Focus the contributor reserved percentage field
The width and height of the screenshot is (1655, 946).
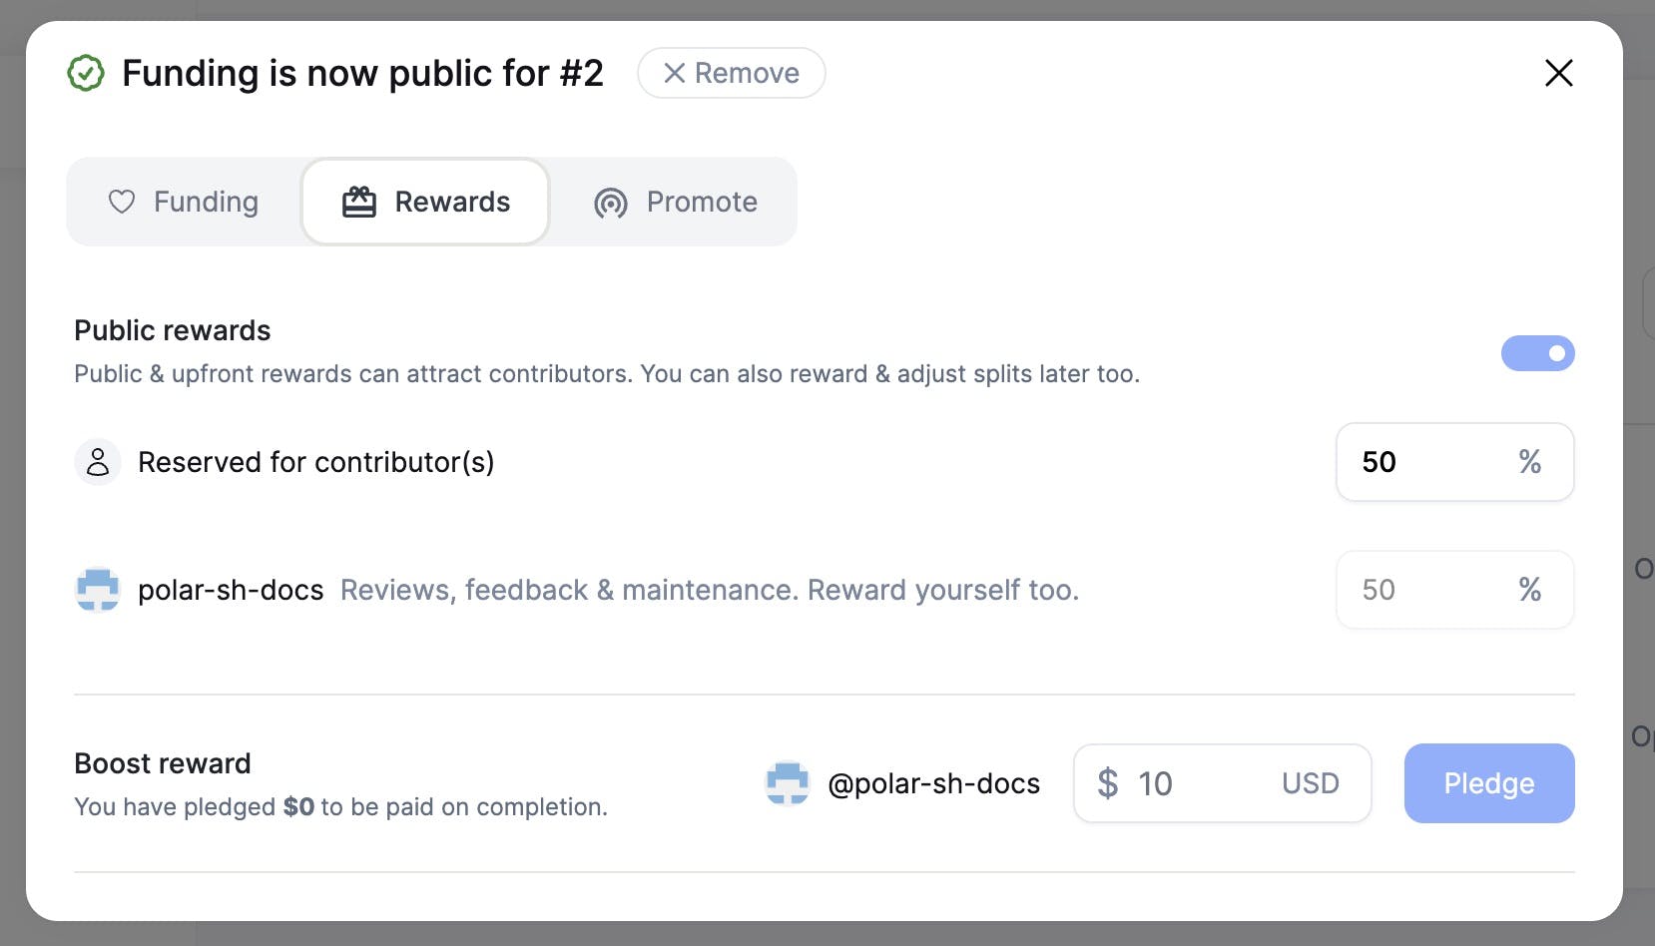coord(1455,462)
